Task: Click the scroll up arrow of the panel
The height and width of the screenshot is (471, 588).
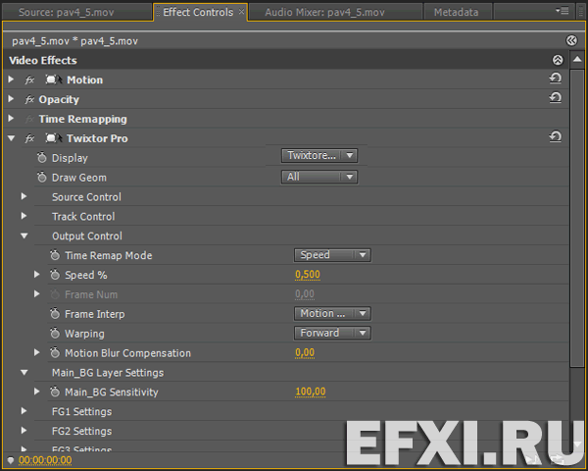Action: point(577,59)
